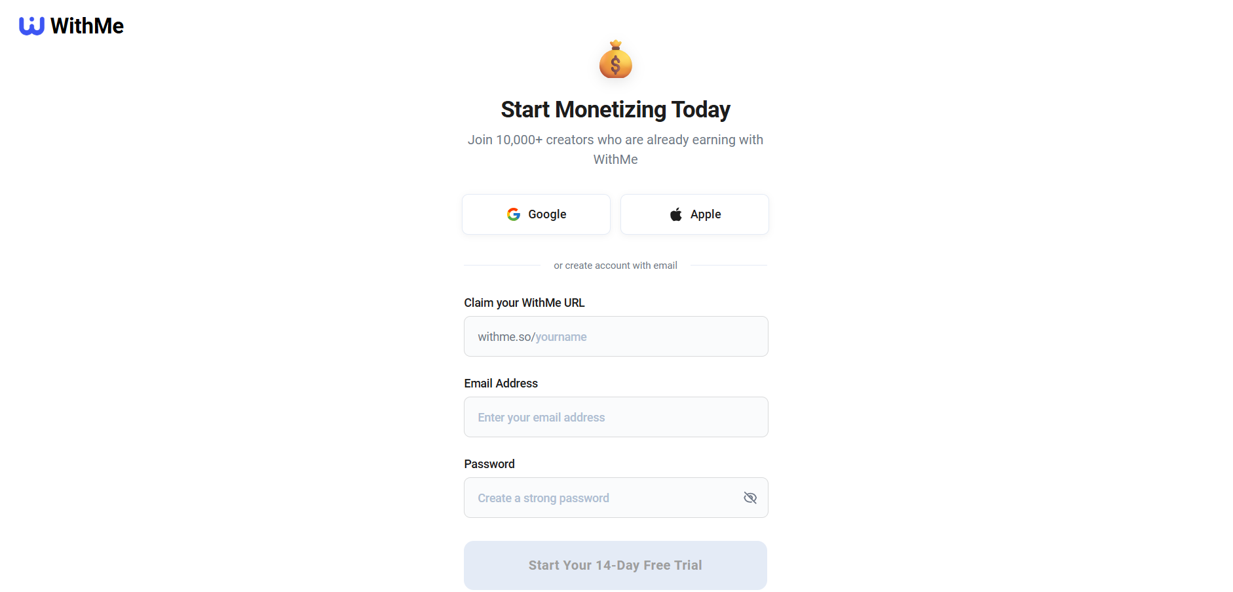Viewport: 1233px width, 592px height.
Task: Open the WithMe home page via the logo
Action: [x=71, y=26]
